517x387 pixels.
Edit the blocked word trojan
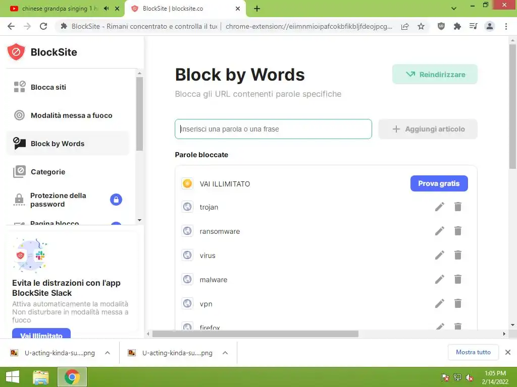tap(440, 207)
